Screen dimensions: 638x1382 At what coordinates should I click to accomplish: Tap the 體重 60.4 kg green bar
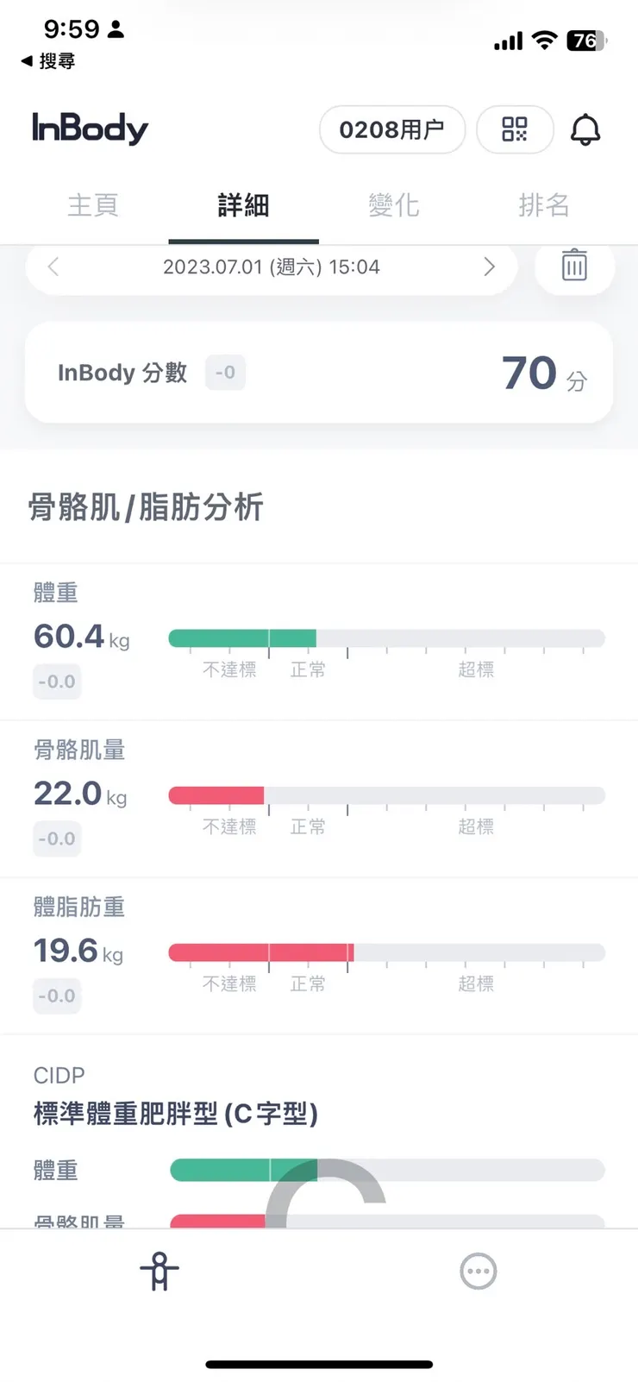click(242, 638)
